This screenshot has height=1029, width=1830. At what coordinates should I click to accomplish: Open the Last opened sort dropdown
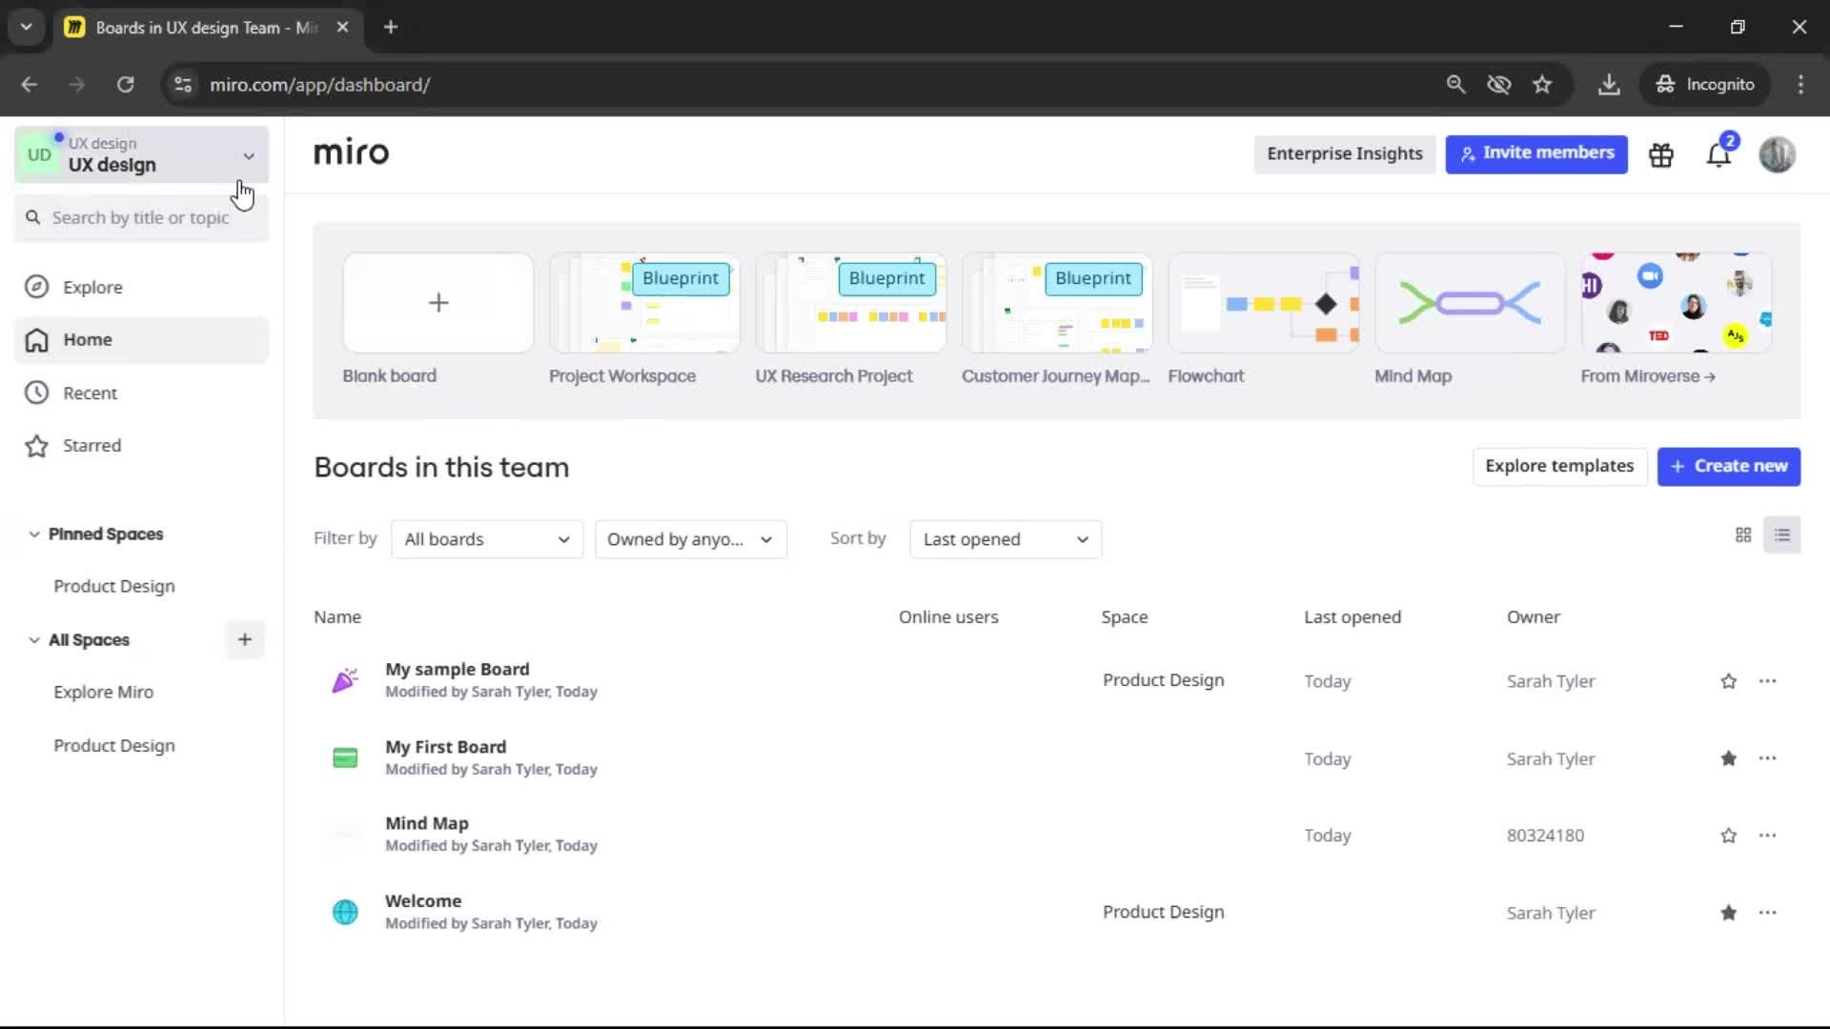coord(1006,539)
